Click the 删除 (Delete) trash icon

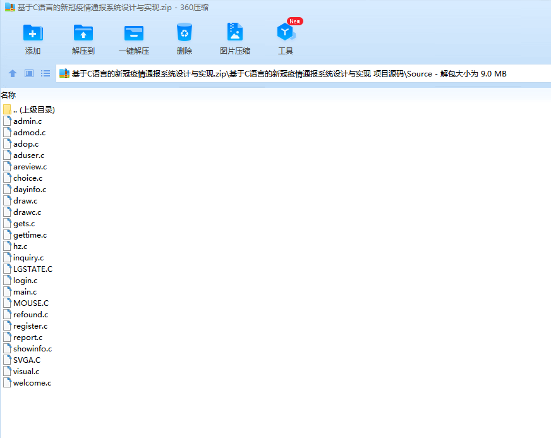tap(185, 33)
